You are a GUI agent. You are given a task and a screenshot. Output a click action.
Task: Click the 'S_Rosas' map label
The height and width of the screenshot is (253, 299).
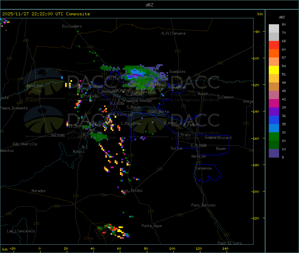(134, 107)
